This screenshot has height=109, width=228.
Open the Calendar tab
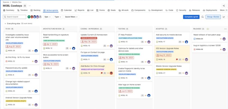tap(66, 10)
